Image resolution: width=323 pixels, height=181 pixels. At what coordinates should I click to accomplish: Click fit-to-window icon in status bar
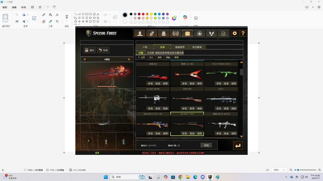click(267, 170)
